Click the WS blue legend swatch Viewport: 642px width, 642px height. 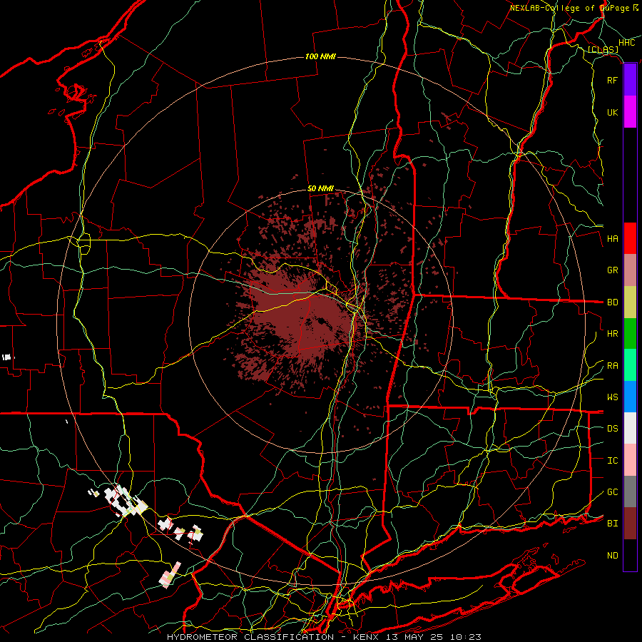pos(630,397)
